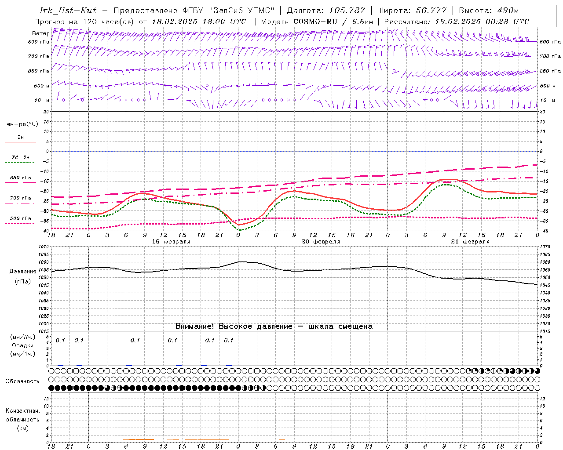Click the 'Облачность' cloudiness row label

[x=22, y=381]
